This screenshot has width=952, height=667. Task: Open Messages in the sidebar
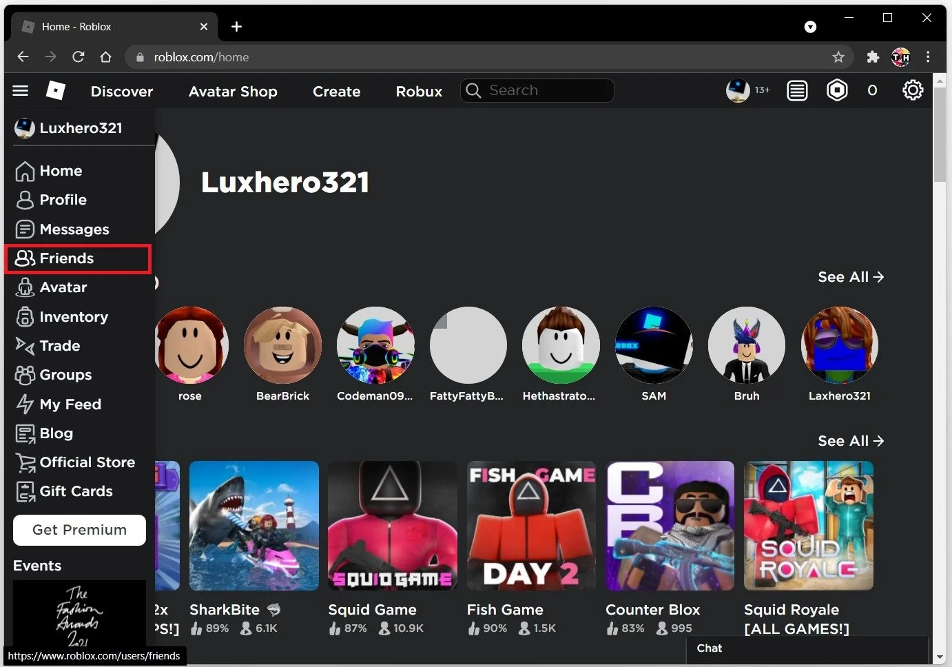[x=62, y=229]
